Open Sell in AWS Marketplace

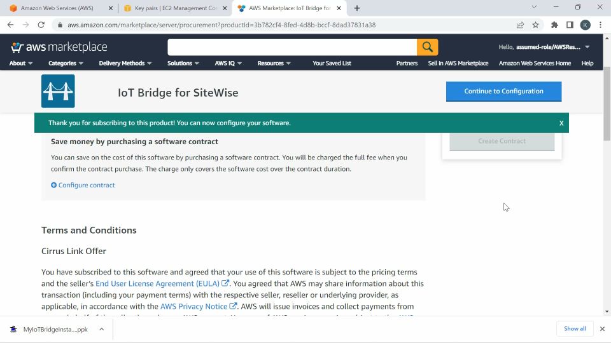coord(458,63)
